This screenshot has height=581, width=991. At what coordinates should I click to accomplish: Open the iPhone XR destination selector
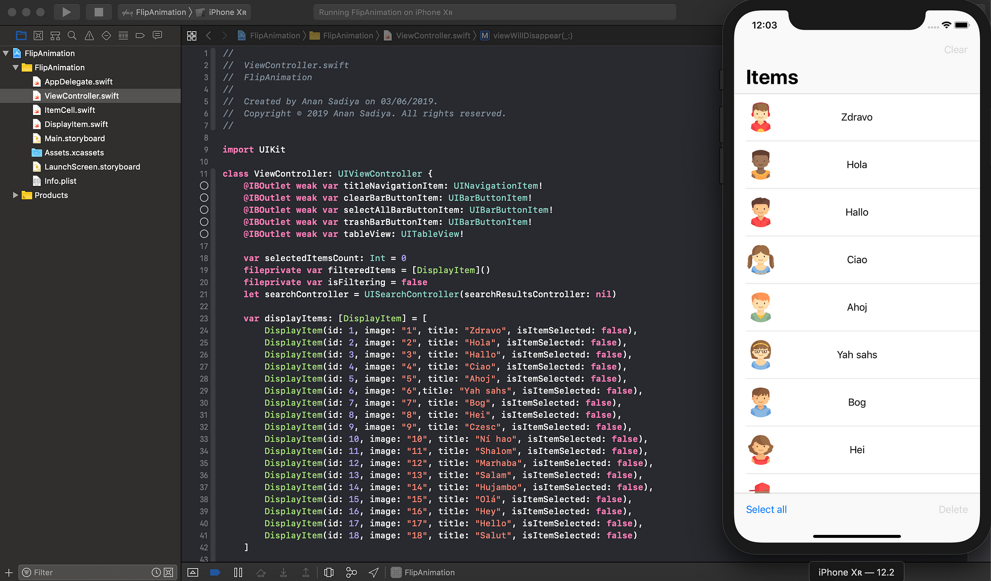(227, 12)
